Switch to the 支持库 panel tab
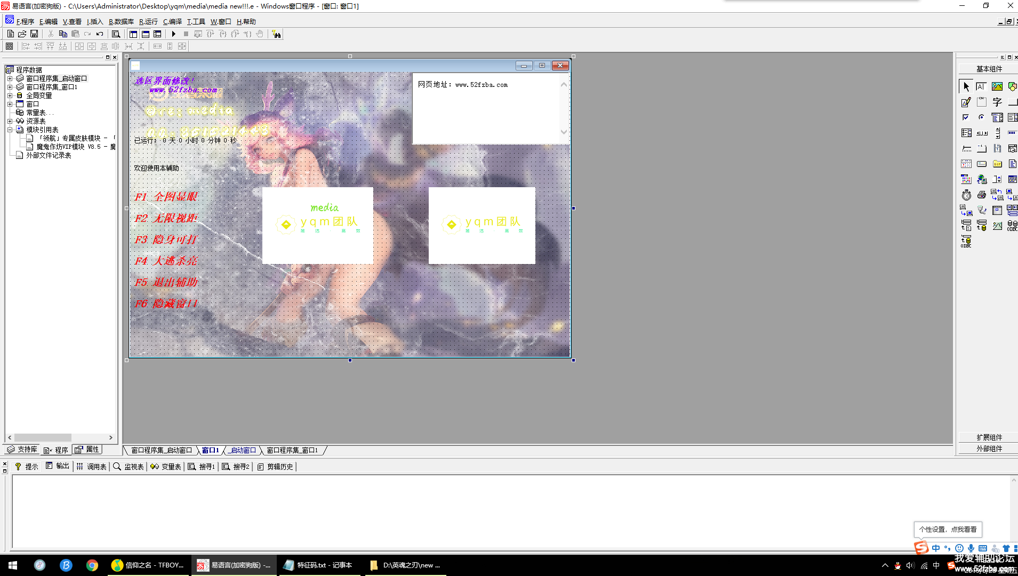This screenshot has height=576, width=1018. pyautogui.click(x=22, y=450)
